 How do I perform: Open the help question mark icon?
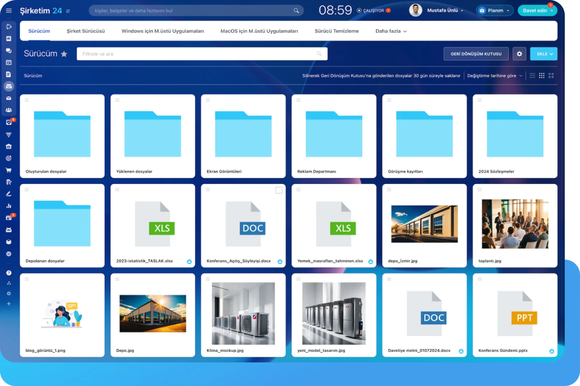click(x=9, y=273)
